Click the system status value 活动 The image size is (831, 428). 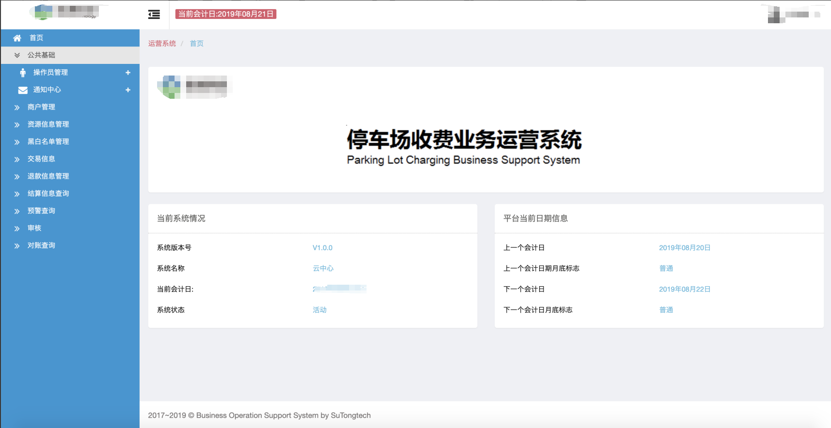pyautogui.click(x=320, y=310)
